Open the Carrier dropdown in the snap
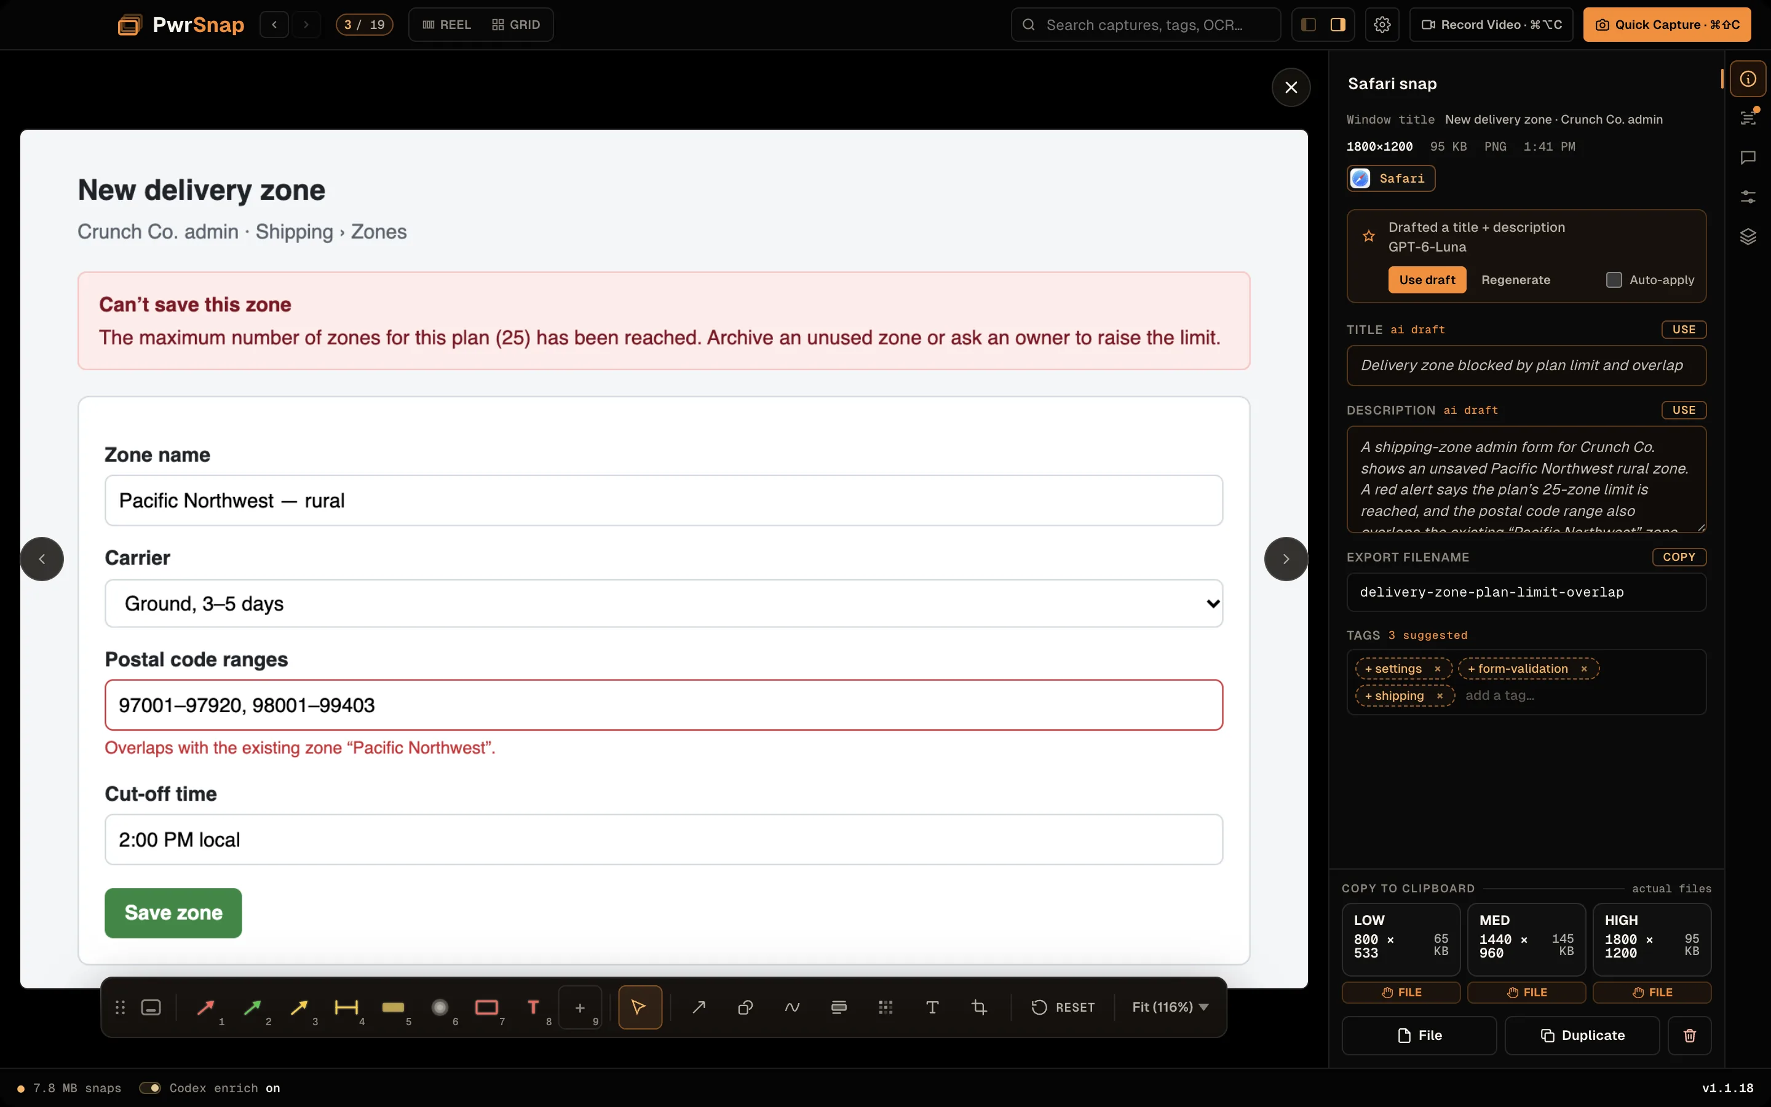This screenshot has width=1771, height=1107. click(664, 603)
